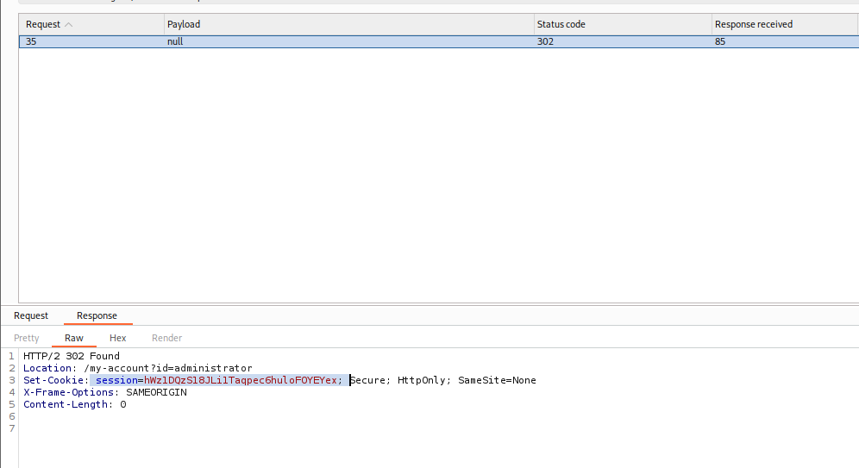Sort by Response received column header
Image resolution: width=859 pixels, height=468 pixels.
coord(753,25)
